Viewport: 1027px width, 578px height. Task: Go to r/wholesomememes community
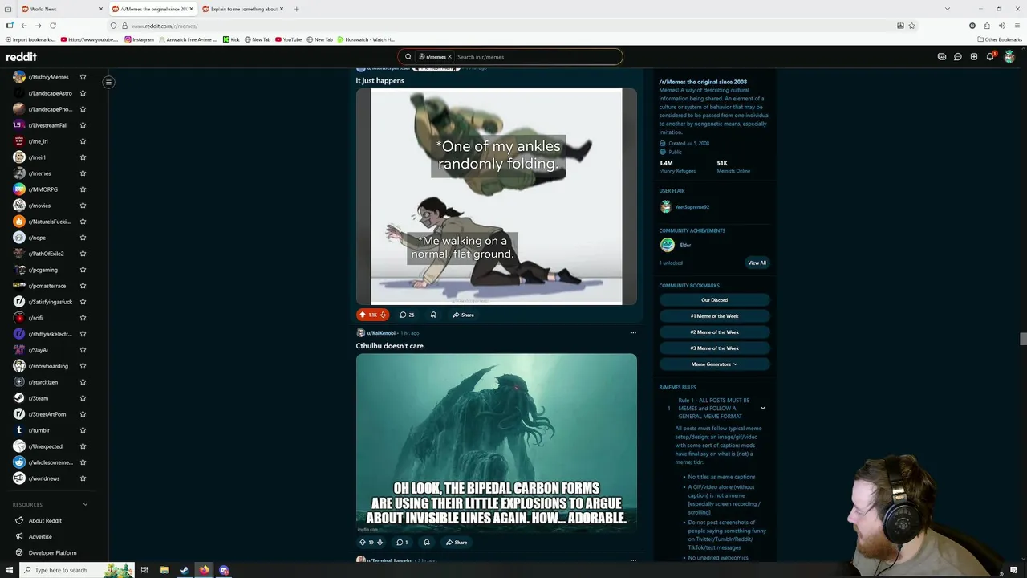(51, 462)
